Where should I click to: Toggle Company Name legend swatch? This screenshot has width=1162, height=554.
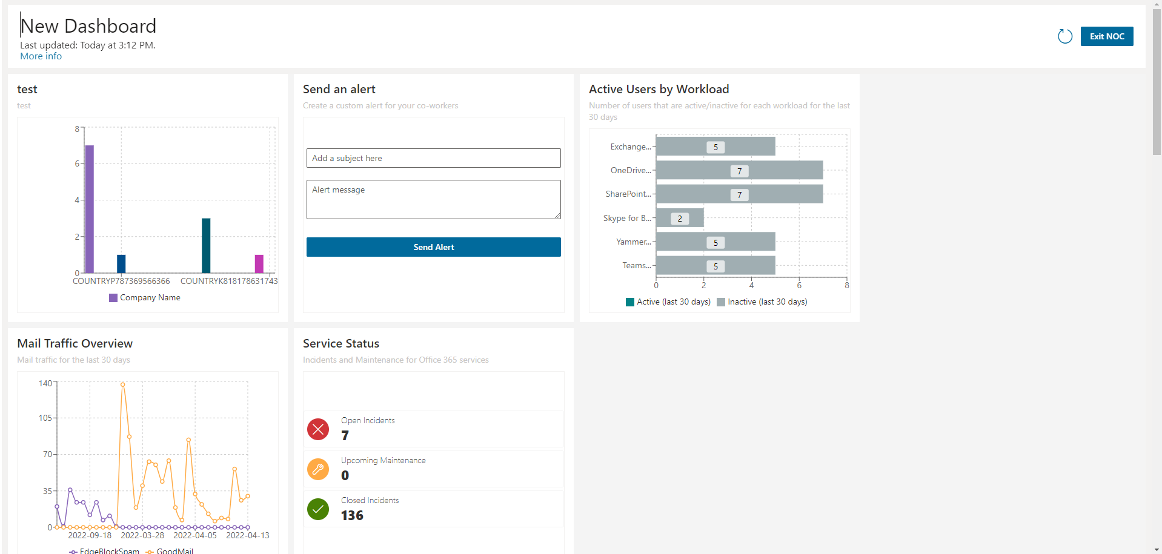pyautogui.click(x=113, y=298)
